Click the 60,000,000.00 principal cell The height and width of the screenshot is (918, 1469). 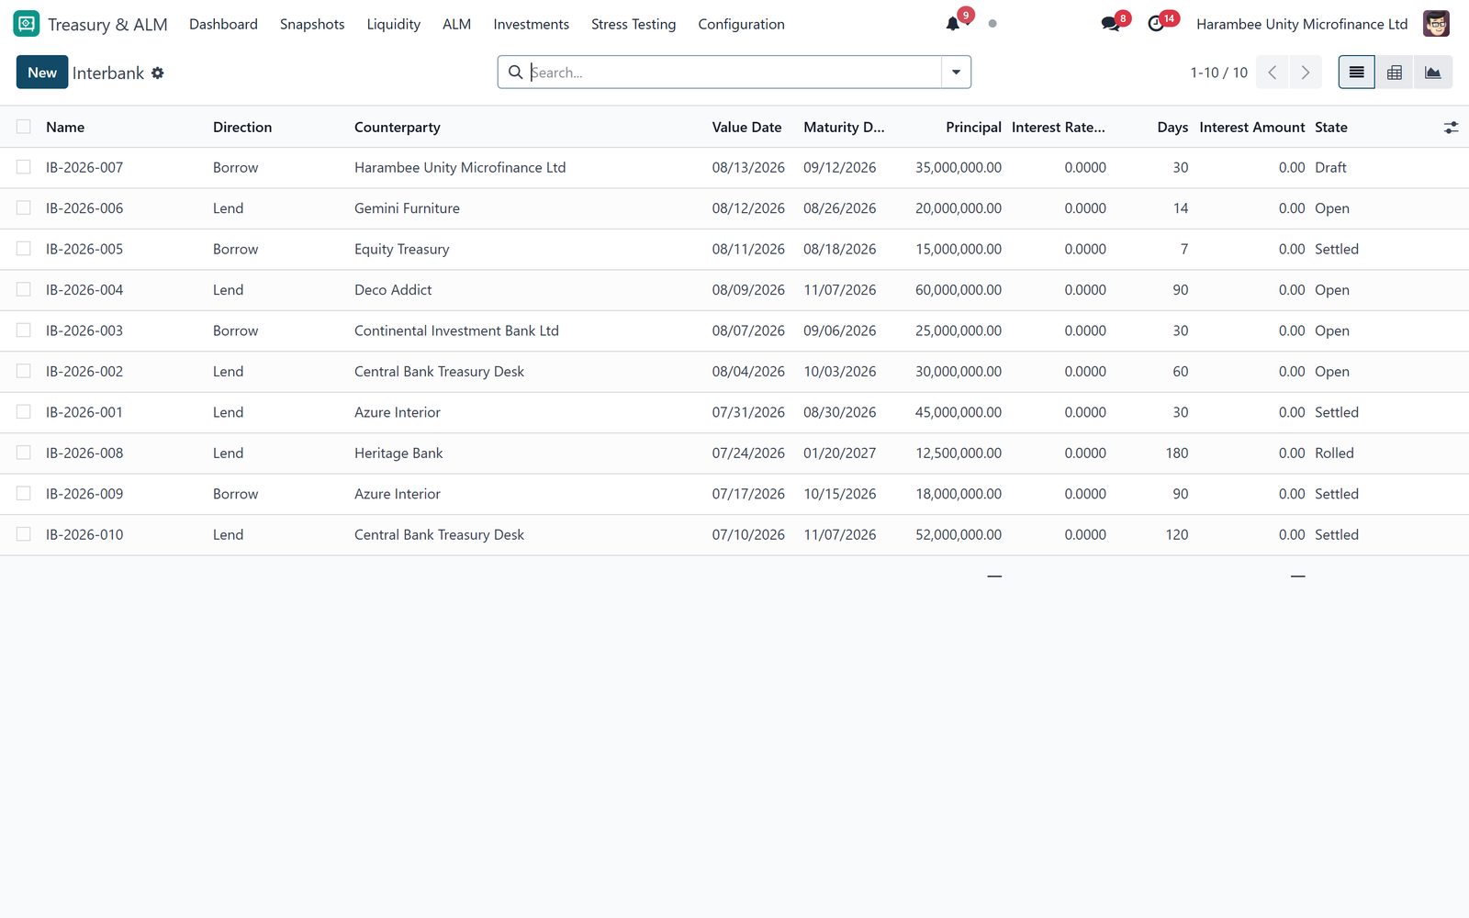pyautogui.click(x=959, y=289)
